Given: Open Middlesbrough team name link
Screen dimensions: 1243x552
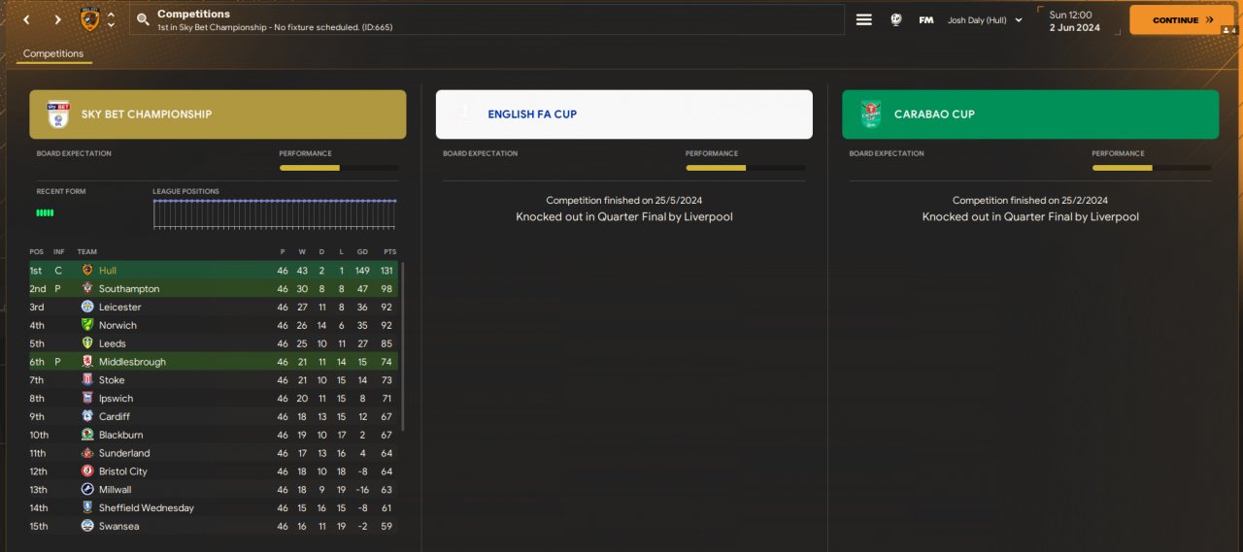Looking at the screenshot, I should (132, 362).
